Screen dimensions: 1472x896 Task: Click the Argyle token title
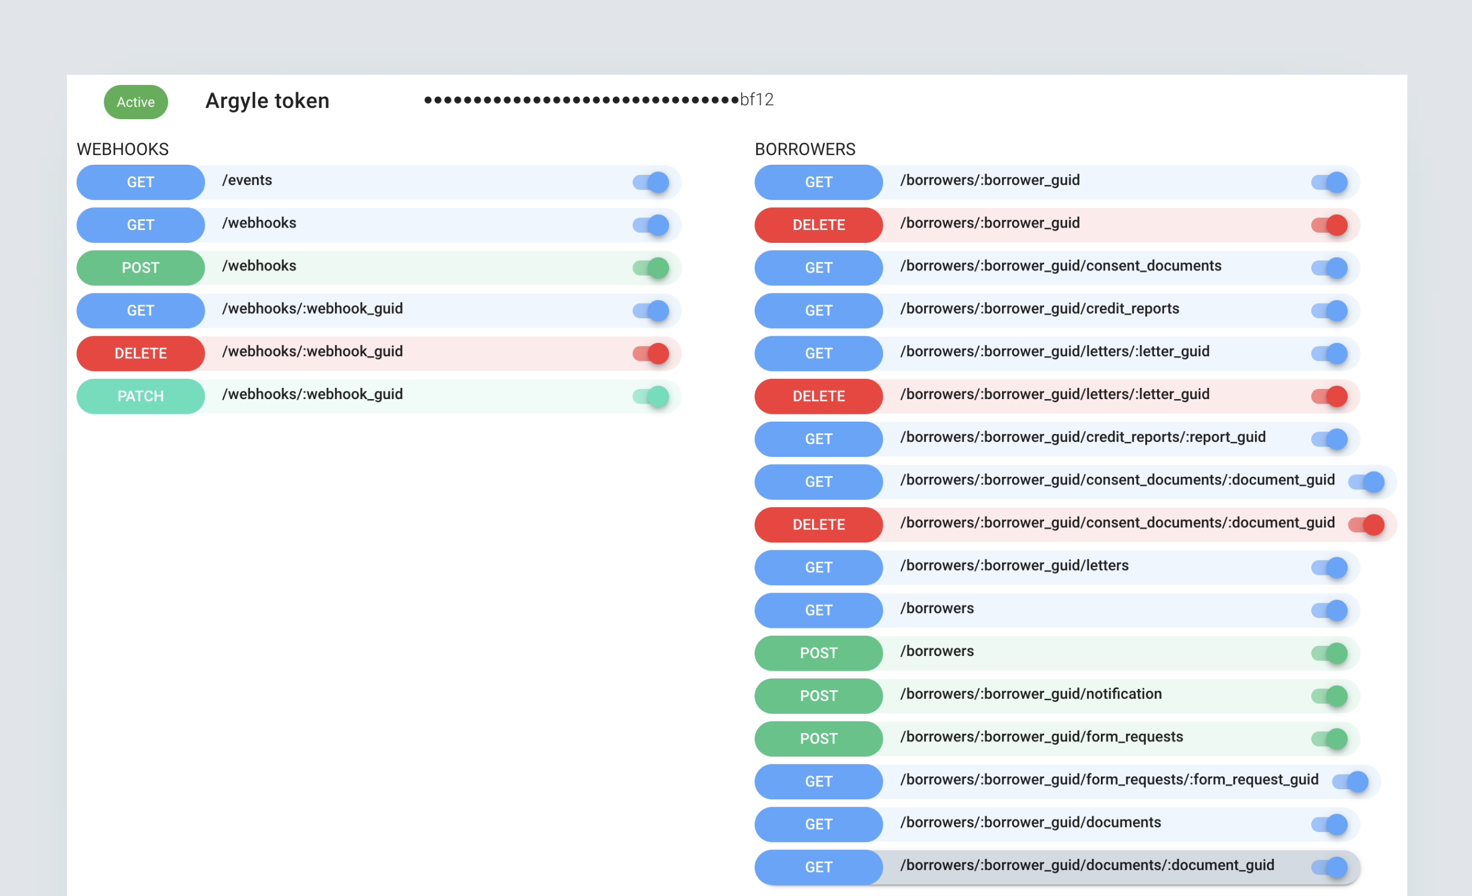(267, 101)
